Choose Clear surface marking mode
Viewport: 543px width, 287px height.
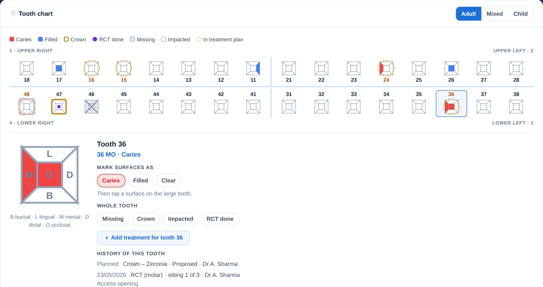pyautogui.click(x=168, y=181)
